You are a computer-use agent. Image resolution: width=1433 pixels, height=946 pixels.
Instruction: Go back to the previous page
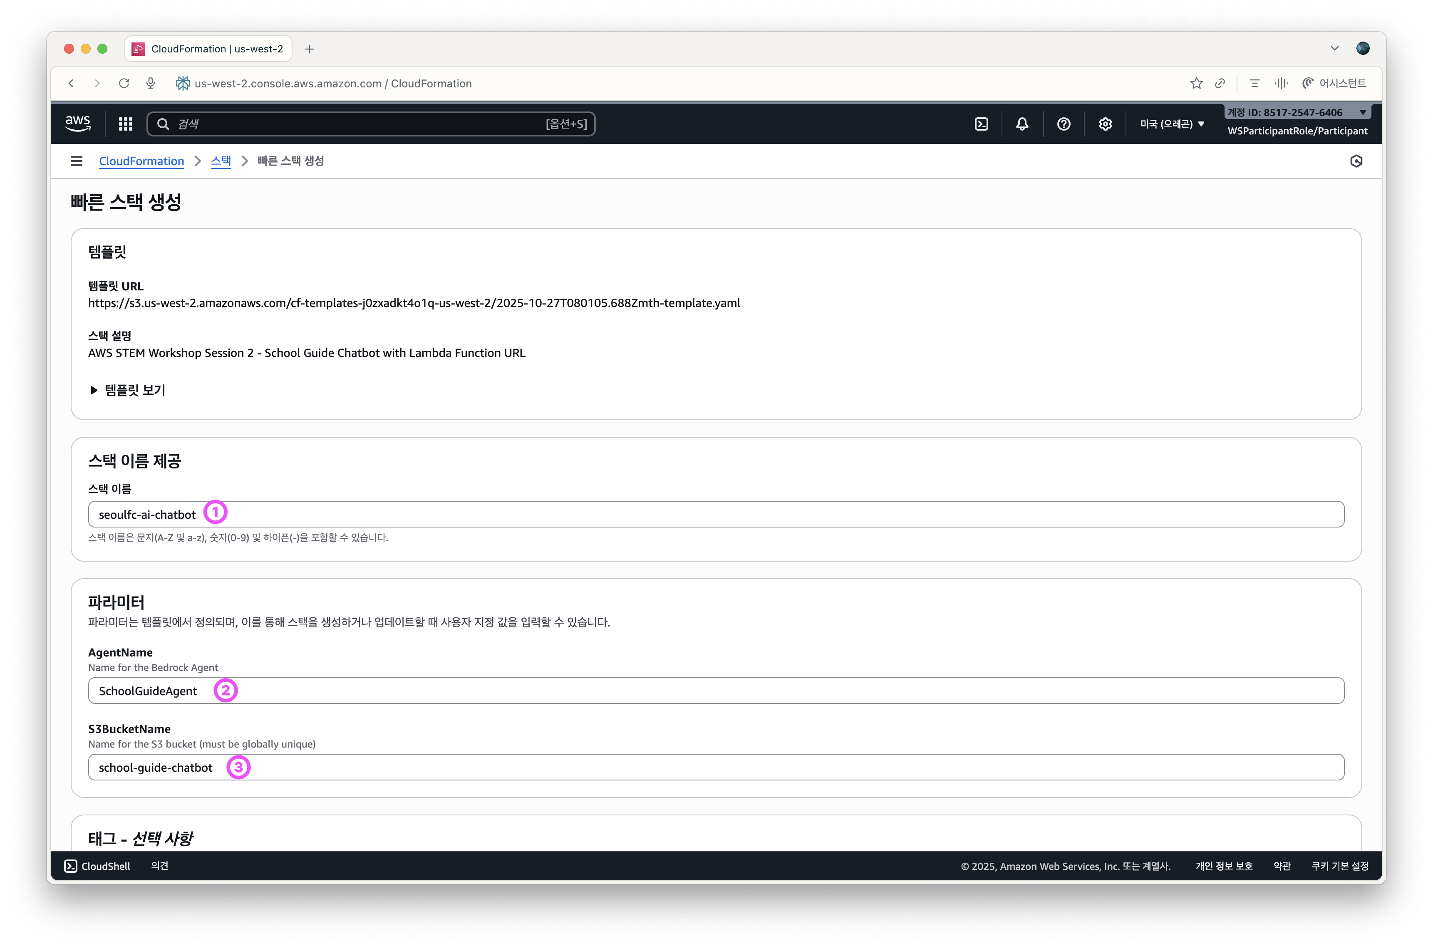click(71, 83)
